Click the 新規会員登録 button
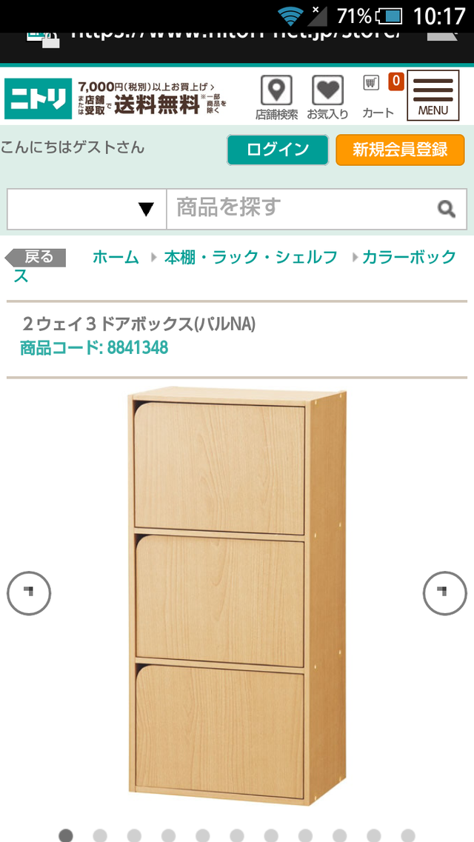The image size is (474, 842). (400, 150)
